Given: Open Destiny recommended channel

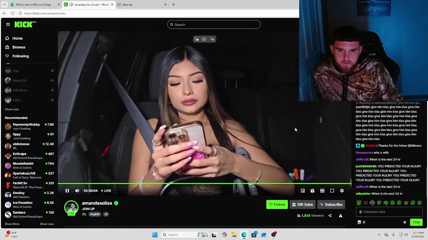Looking at the screenshot, I should 29,195.
